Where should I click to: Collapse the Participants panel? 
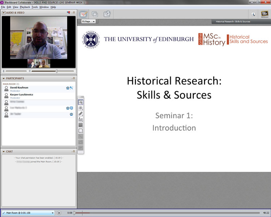4,78
